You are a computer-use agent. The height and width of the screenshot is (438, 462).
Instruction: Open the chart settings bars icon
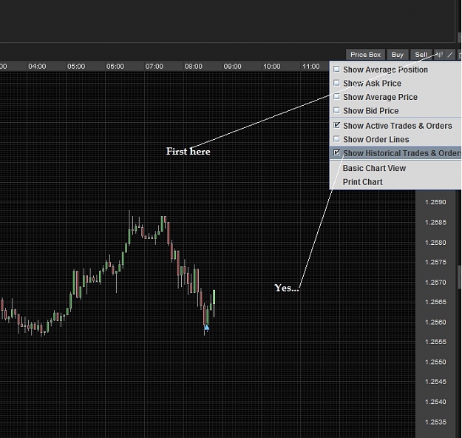439,55
